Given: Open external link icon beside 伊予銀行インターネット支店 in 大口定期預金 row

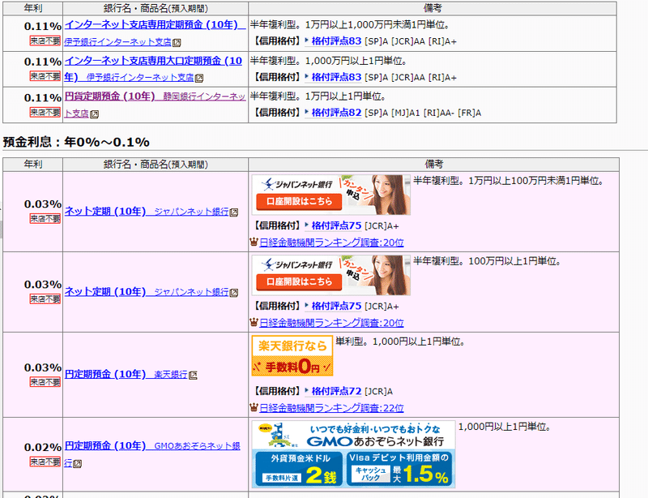Looking at the screenshot, I should coord(199,78).
